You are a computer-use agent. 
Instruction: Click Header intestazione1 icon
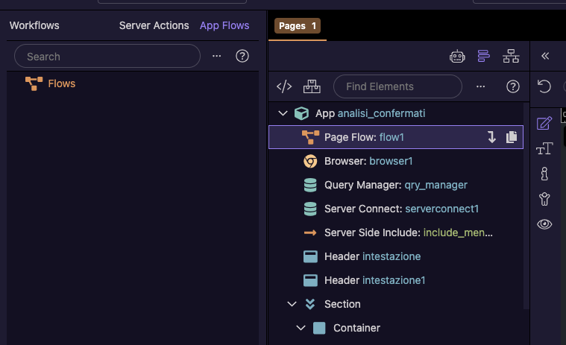tap(310, 280)
